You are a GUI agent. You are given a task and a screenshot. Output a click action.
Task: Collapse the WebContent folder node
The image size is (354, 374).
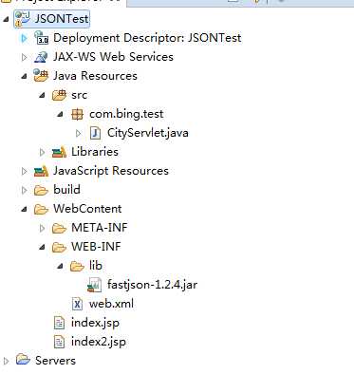click(24, 209)
